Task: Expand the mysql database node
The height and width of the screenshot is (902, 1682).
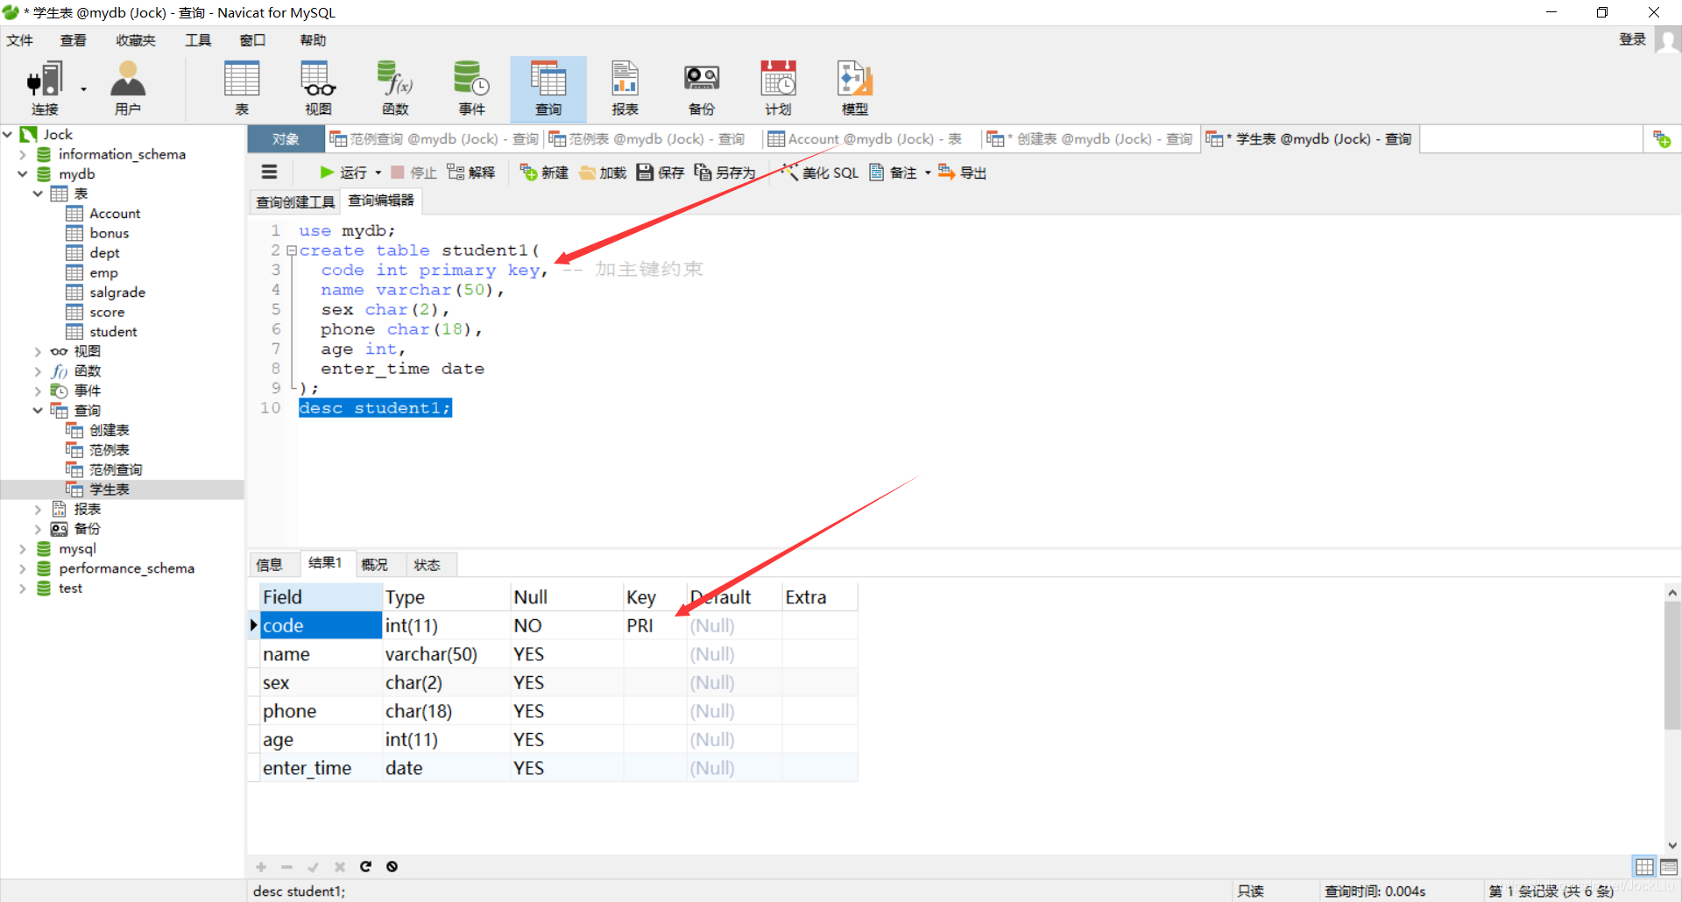Action: click(x=23, y=549)
